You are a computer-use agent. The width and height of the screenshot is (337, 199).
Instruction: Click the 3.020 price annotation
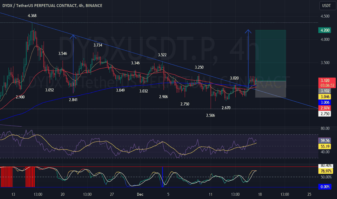[x=234, y=78]
